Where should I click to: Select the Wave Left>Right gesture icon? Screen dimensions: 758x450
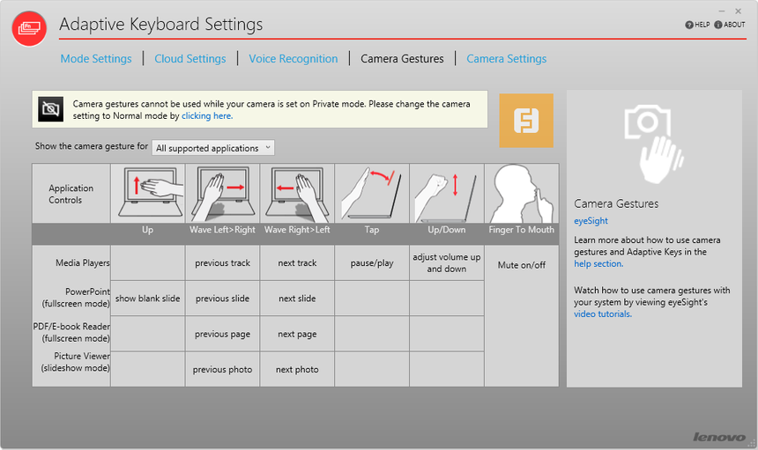coord(222,193)
